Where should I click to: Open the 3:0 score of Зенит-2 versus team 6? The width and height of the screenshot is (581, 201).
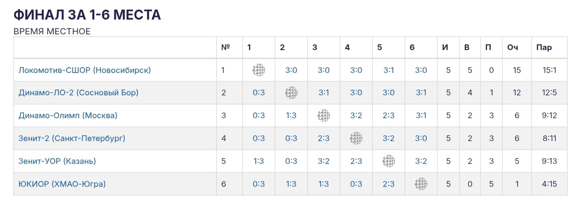[421, 139]
